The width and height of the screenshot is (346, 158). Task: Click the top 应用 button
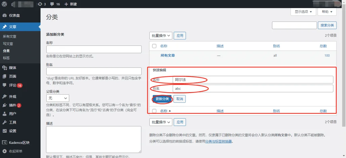[x=180, y=36]
